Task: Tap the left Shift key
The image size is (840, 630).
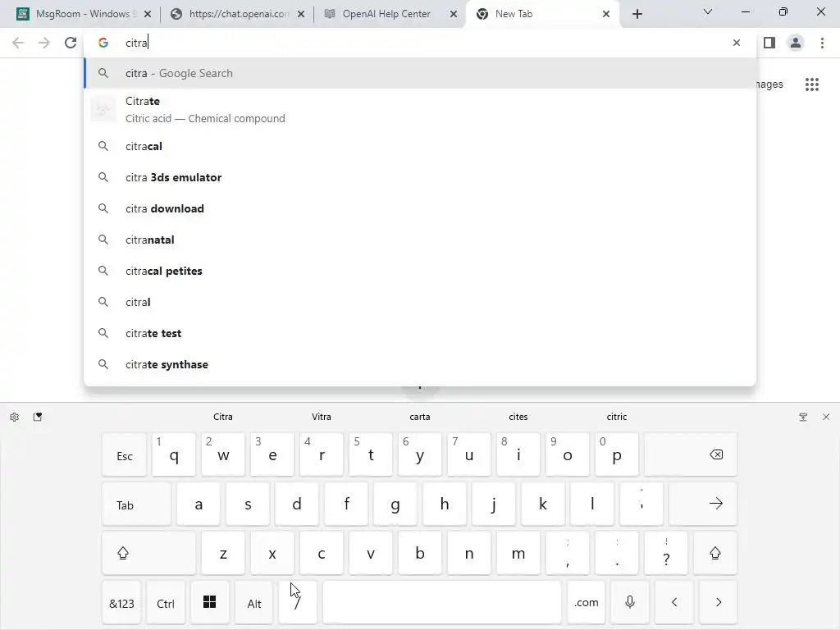Action: pos(149,553)
